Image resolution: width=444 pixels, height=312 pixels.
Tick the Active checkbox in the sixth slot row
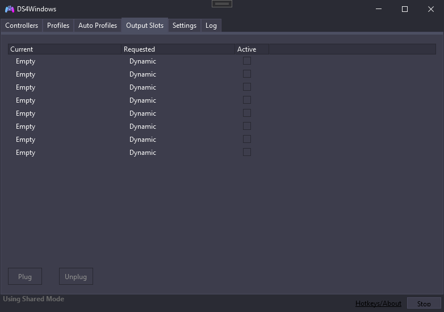point(247,126)
